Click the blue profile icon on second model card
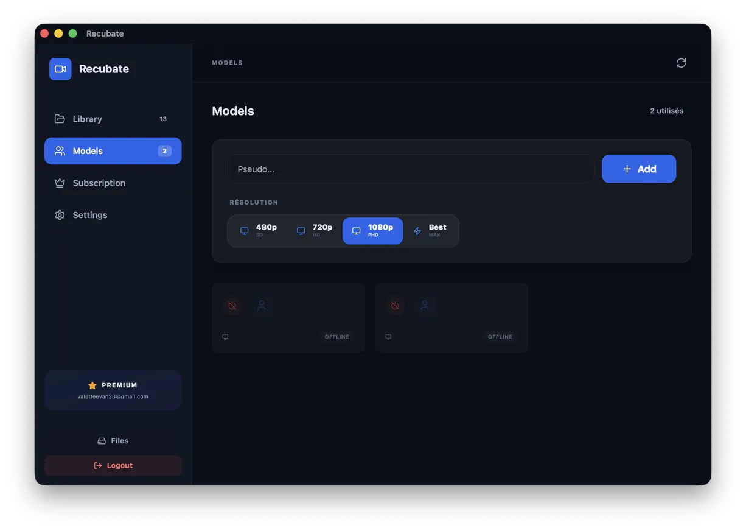The height and width of the screenshot is (531, 746). click(x=425, y=306)
